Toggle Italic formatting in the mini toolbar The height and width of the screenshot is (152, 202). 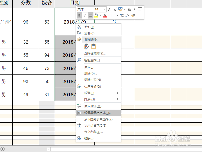85,15
